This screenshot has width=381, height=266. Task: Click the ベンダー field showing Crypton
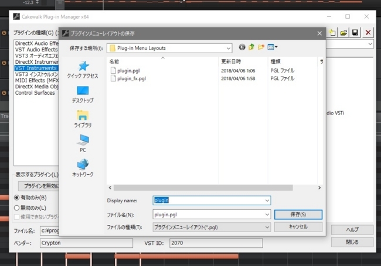[x=86, y=243]
